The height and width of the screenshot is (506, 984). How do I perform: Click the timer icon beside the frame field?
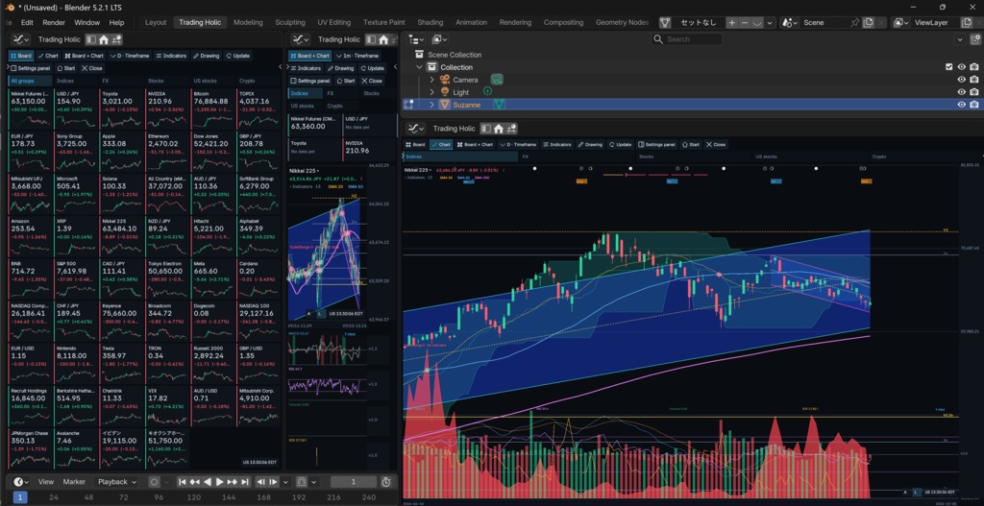[386, 482]
